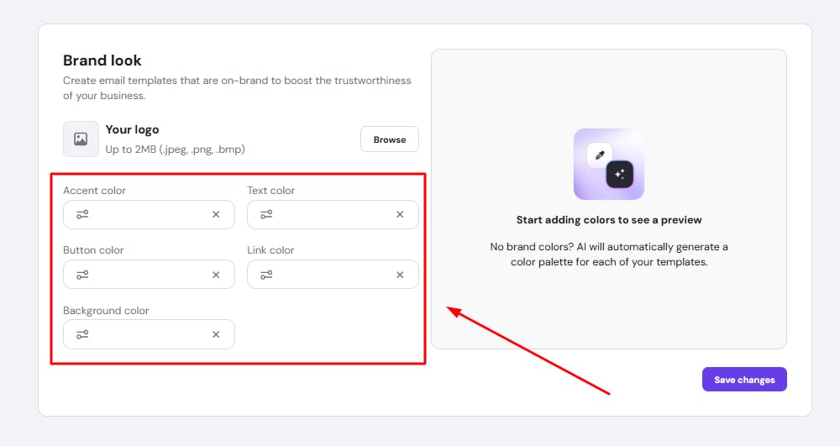
Task: Browse for a logo file
Action: 389,139
